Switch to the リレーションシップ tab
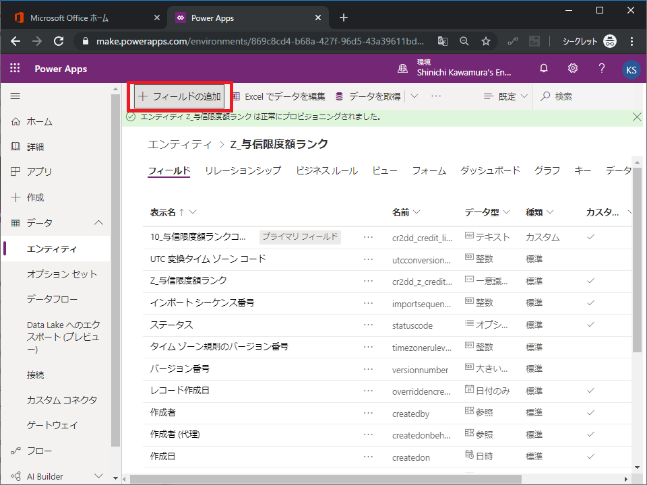The height and width of the screenshot is (485, 647). point(243,170)
